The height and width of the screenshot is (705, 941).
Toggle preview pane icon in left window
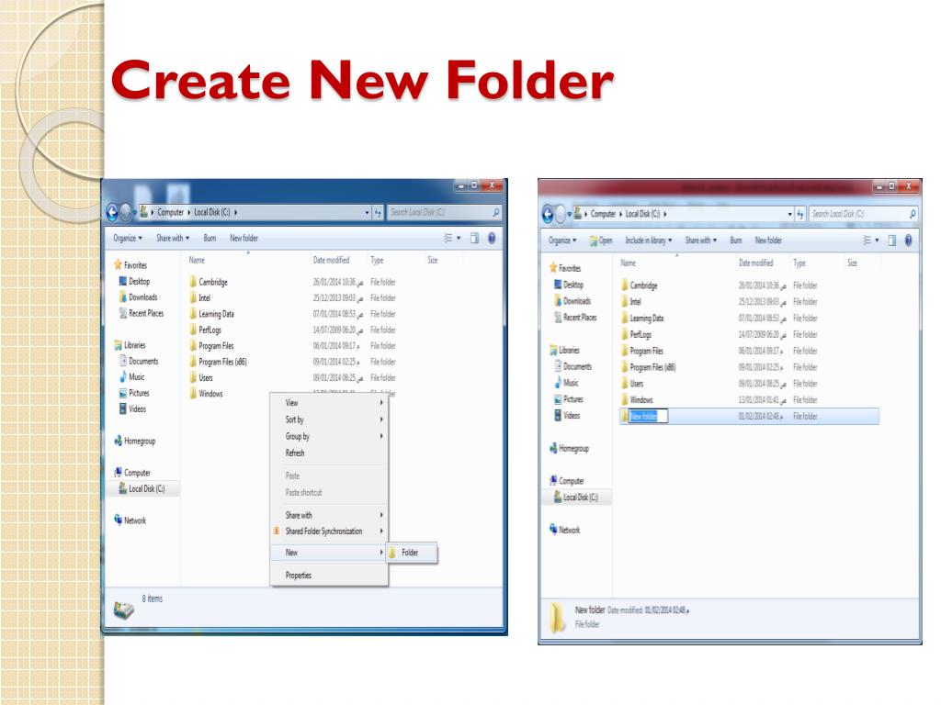click(475, 238)
